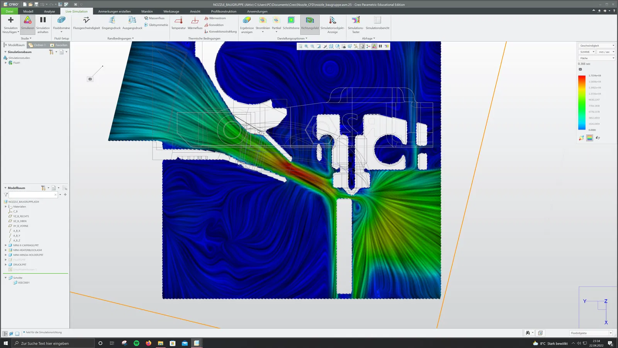This screenshot has width=618, height=348.
Task: Choose Wärmestrom thermal condition
Action: (215, 18)
